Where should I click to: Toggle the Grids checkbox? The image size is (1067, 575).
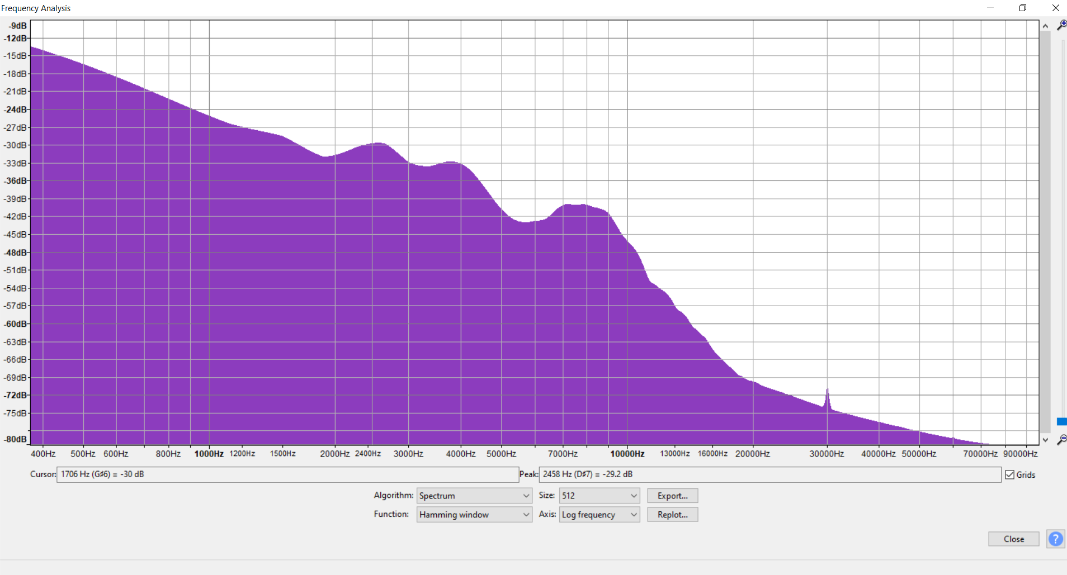point(1010,474)
